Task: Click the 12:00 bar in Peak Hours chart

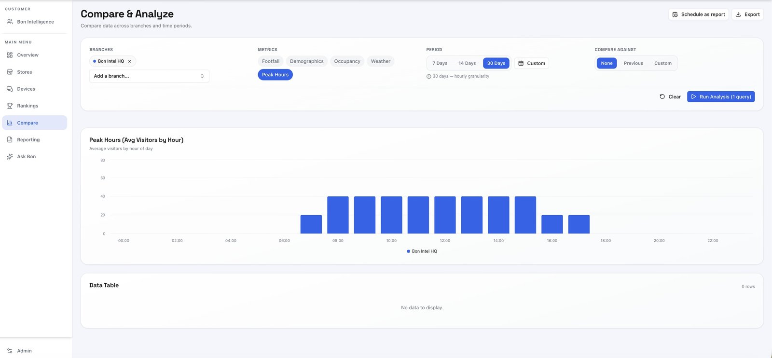Action: (x=445, y=215)
